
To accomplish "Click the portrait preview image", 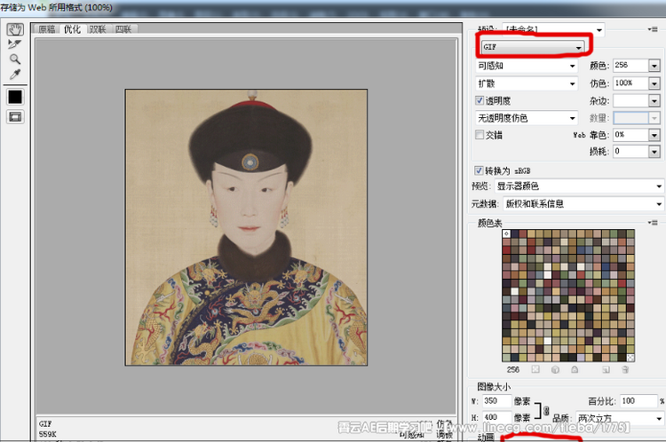I will point(246,227).
